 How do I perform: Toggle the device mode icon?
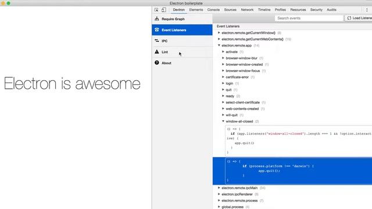click(x=164, y=10)
